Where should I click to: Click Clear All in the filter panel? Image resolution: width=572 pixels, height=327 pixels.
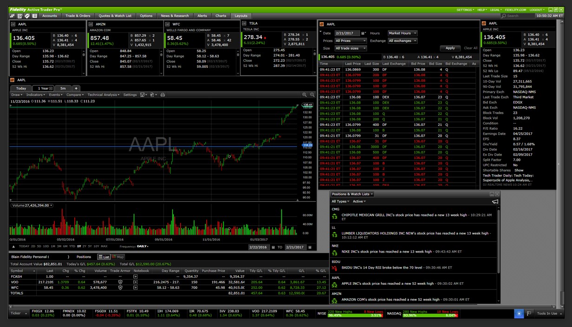point(470,48)
